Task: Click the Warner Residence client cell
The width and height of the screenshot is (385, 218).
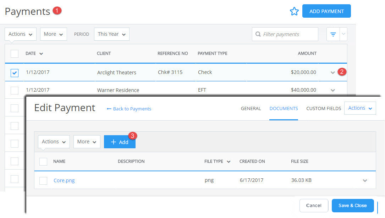Action: click(x=118, y=90)
